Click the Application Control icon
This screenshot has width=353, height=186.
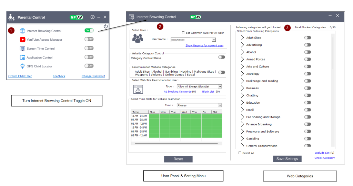point(22,58)
